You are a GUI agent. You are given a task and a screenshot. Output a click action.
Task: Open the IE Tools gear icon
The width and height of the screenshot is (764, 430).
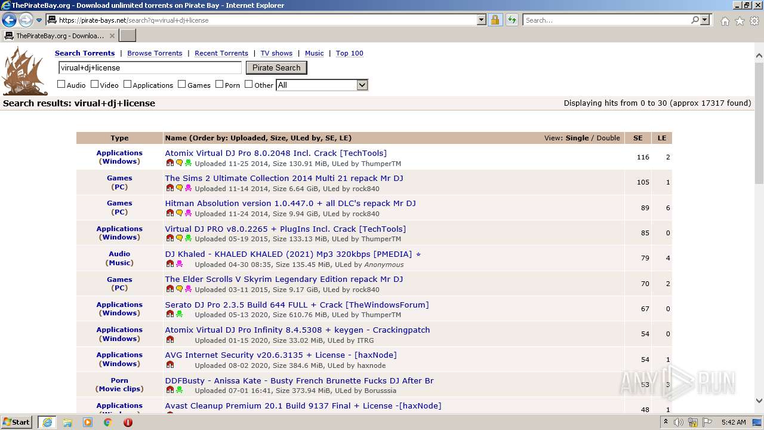(x=754, y=21)
